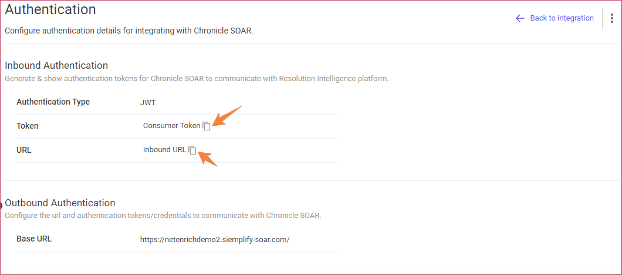Image resolution: width=622 pixels, height=275 pixels.
Task: Click the URL row label under Inbound
Action: click(24, 150)
